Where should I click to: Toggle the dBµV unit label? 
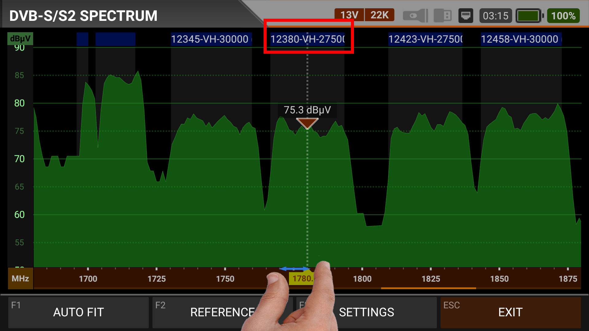click(x=20, y=39)
